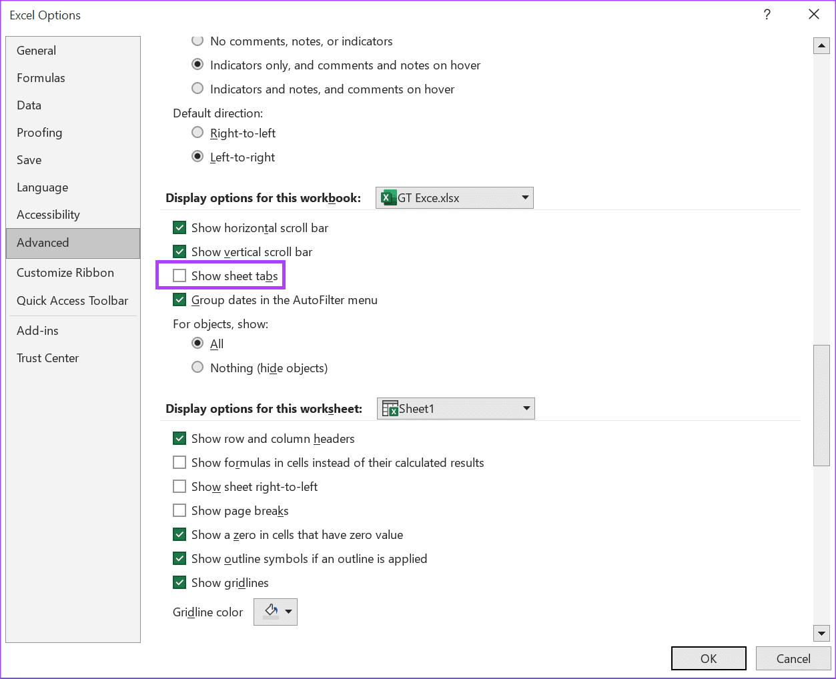Click the vertical scrollbar thumb

(x=821, y=405)
